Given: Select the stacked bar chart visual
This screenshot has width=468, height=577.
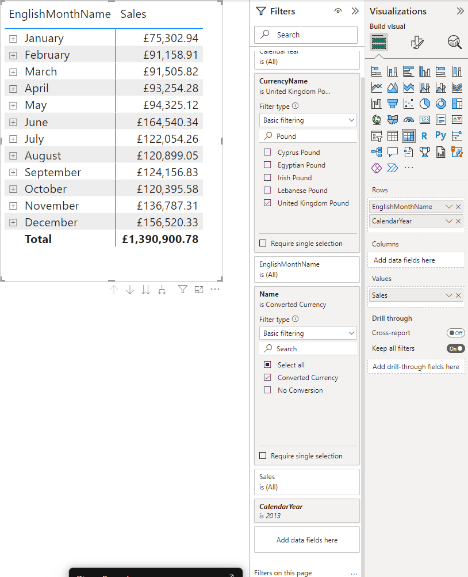Looking at the screenshot, I should pyautogui.click(x=376, y=71).
